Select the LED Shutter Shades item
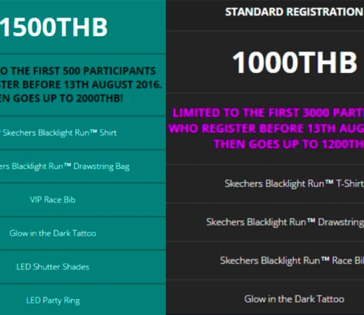 click(52, 267)
